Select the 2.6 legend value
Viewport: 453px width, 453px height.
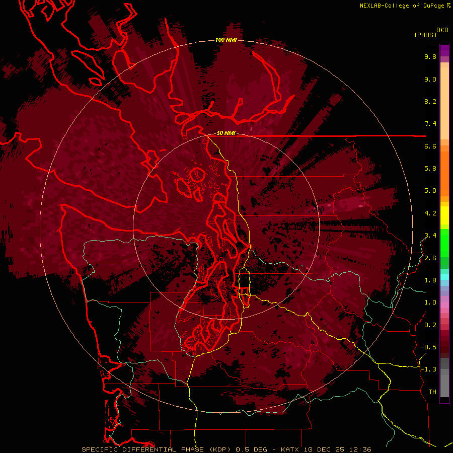[x=430, y=258]
